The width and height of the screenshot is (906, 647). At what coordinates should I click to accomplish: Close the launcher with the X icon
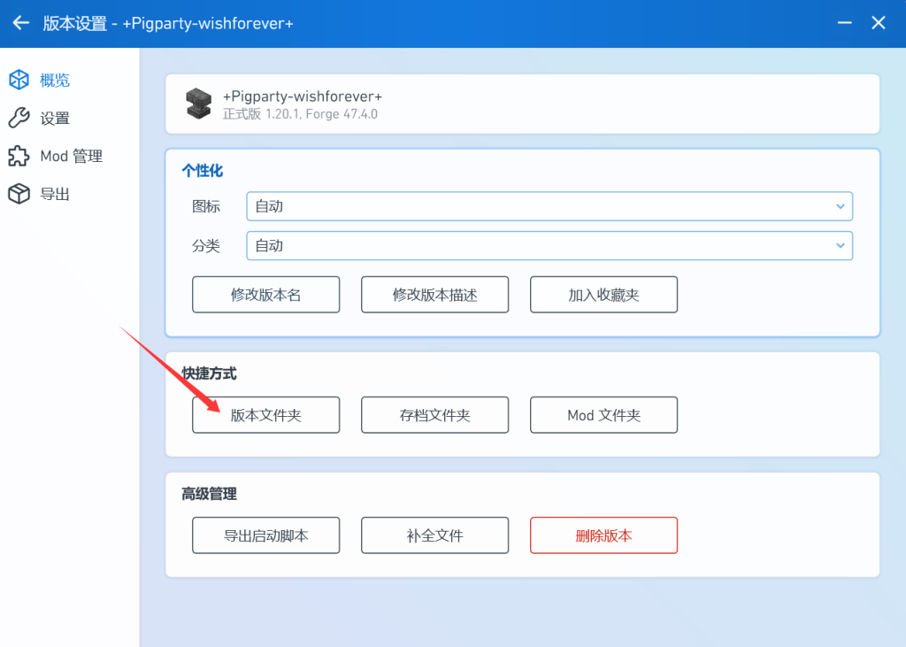tap(878, 23)
